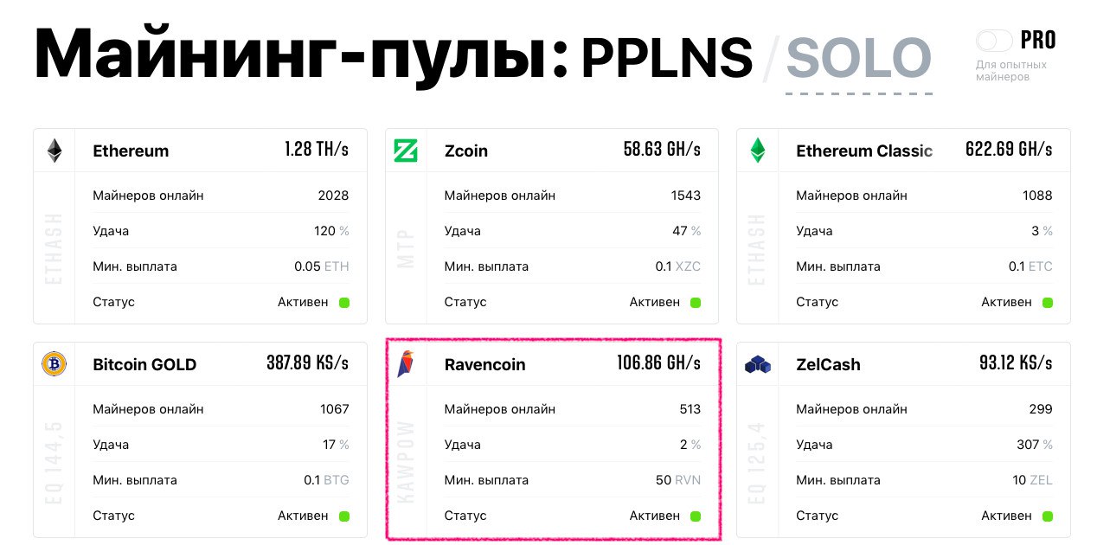Image resolution: width=1097 pixels, height=545 pixels.
Task: Click the 622.69 GH/s hashrate value
Action: coord(1009,149)
